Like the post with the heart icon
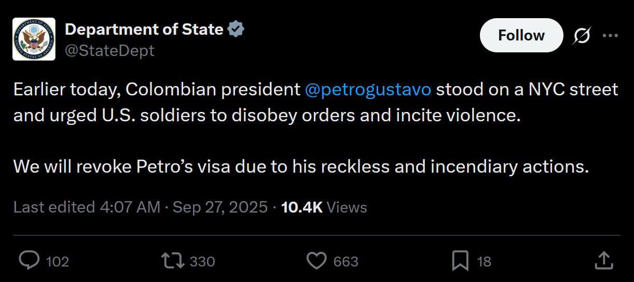The height and width of the screenshot is (282, 634). tap(316, 261)
